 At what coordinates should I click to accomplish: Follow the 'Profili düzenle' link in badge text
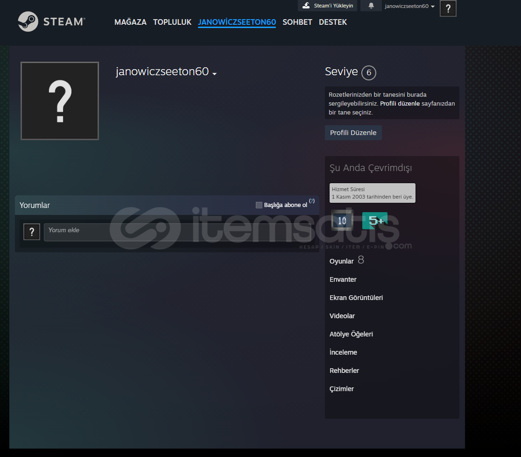pos(400,103)
